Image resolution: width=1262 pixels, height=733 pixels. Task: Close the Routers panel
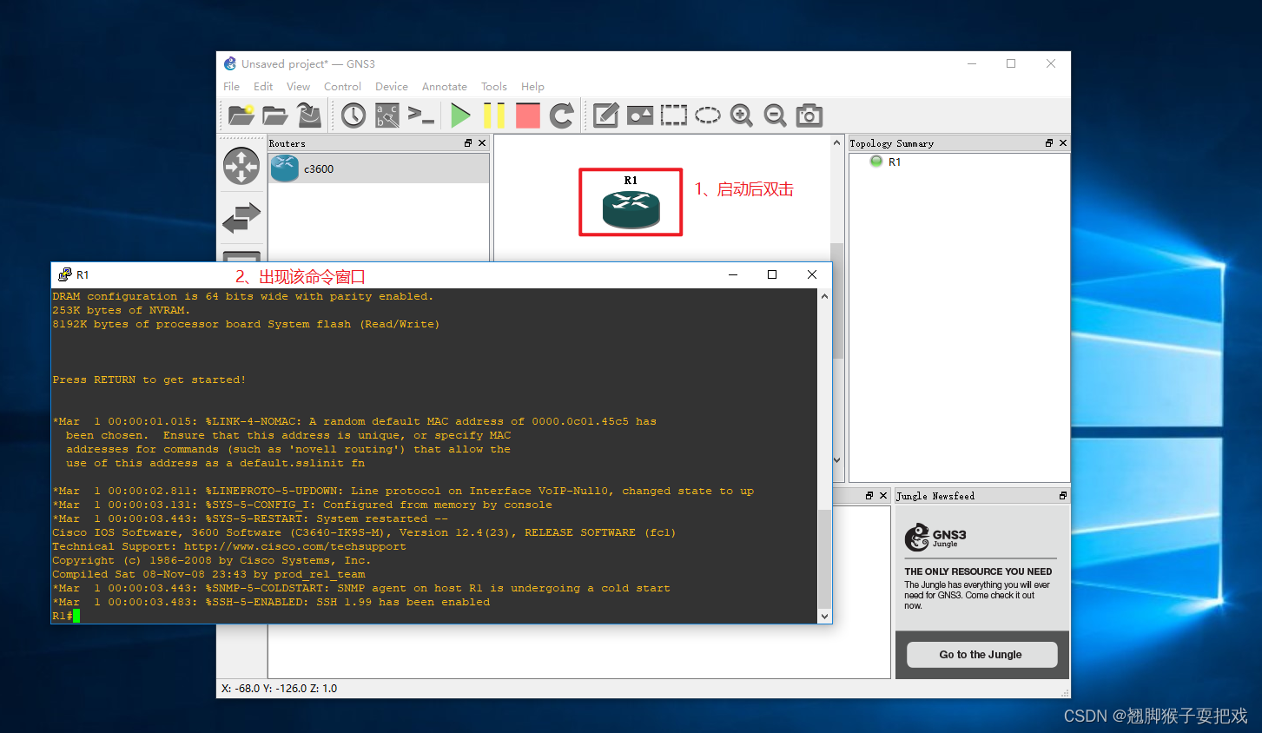[482, 143]
